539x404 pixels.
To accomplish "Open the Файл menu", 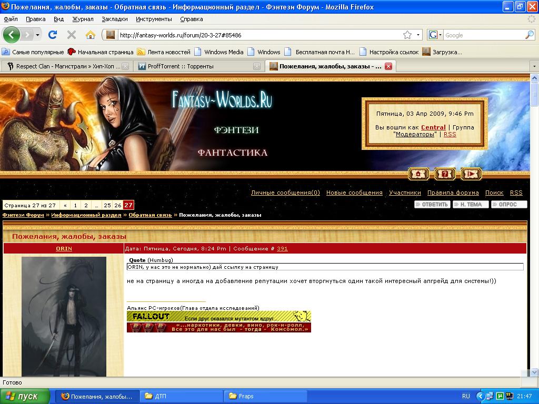I will pyautogui.click(x=11, y=19).
